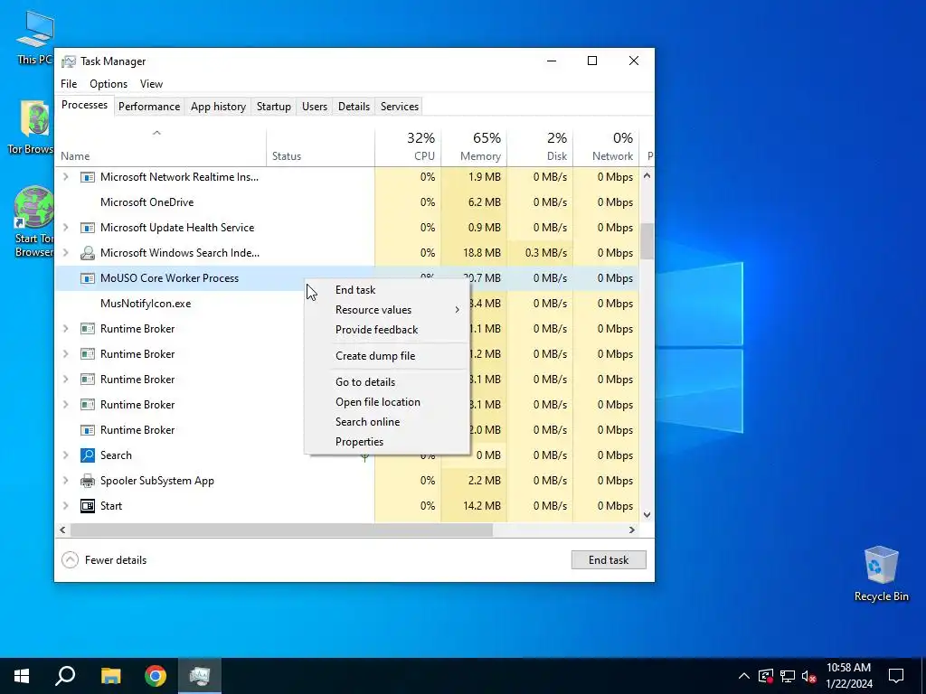Screen dimensions: 926x694
Task: Sort by the CPU column header
Action: click(408, 147)
